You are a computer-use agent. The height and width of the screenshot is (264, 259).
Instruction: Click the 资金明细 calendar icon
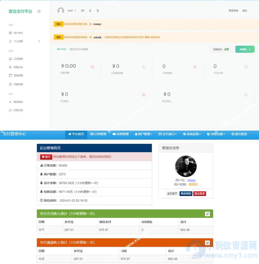[10, 75]
